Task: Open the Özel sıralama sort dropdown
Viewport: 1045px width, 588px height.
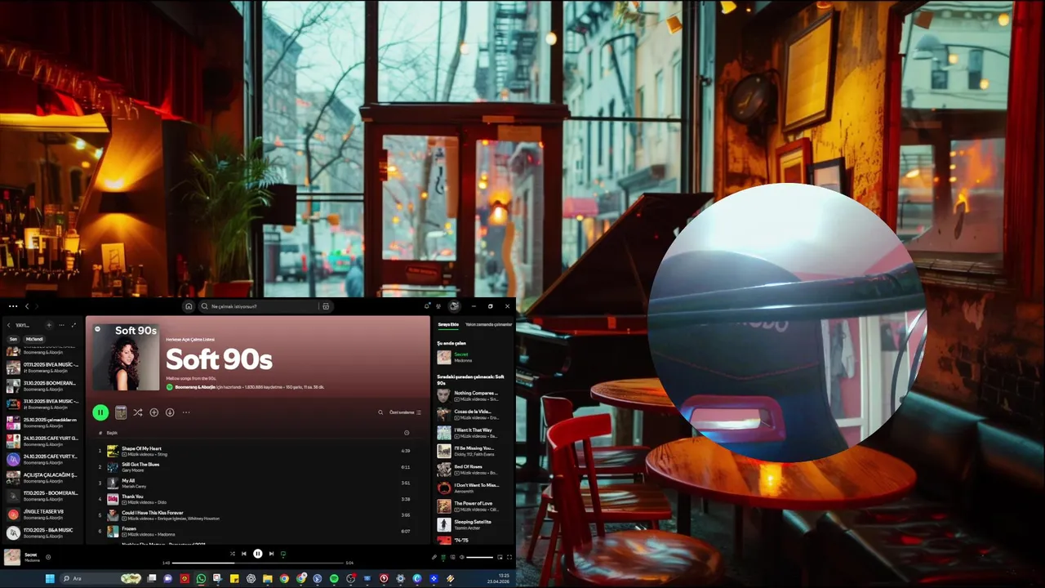Action: click(405, 412)
